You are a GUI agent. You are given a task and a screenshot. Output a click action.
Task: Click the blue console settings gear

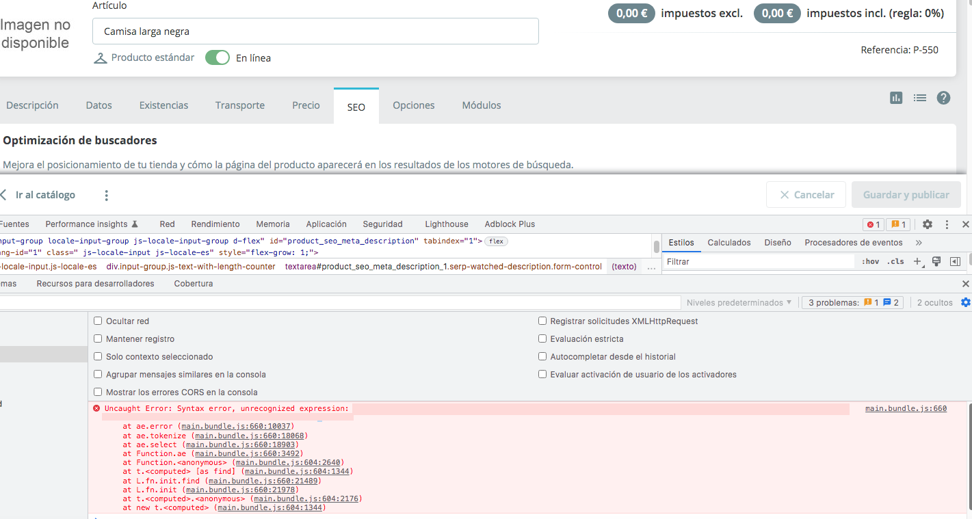pyautogui.click(x=965, y=302)
